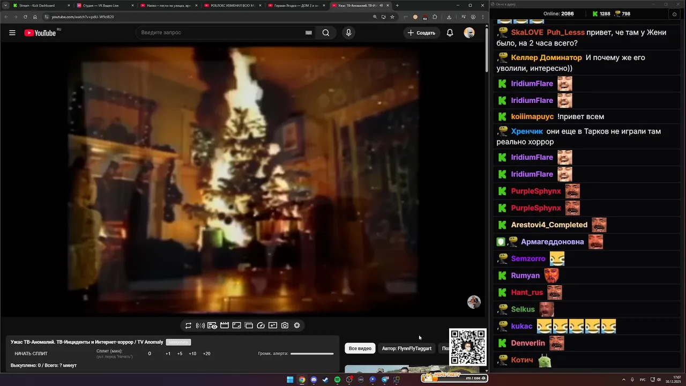Open the browser extensions puzzle icon
This screenshot has height=386, width=686.
[x=435, y=17]
